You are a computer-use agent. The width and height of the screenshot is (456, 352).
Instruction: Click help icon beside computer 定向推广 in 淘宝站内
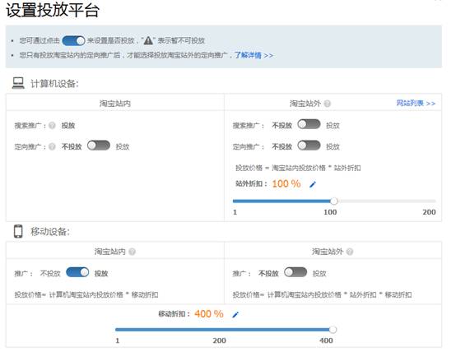52,146
